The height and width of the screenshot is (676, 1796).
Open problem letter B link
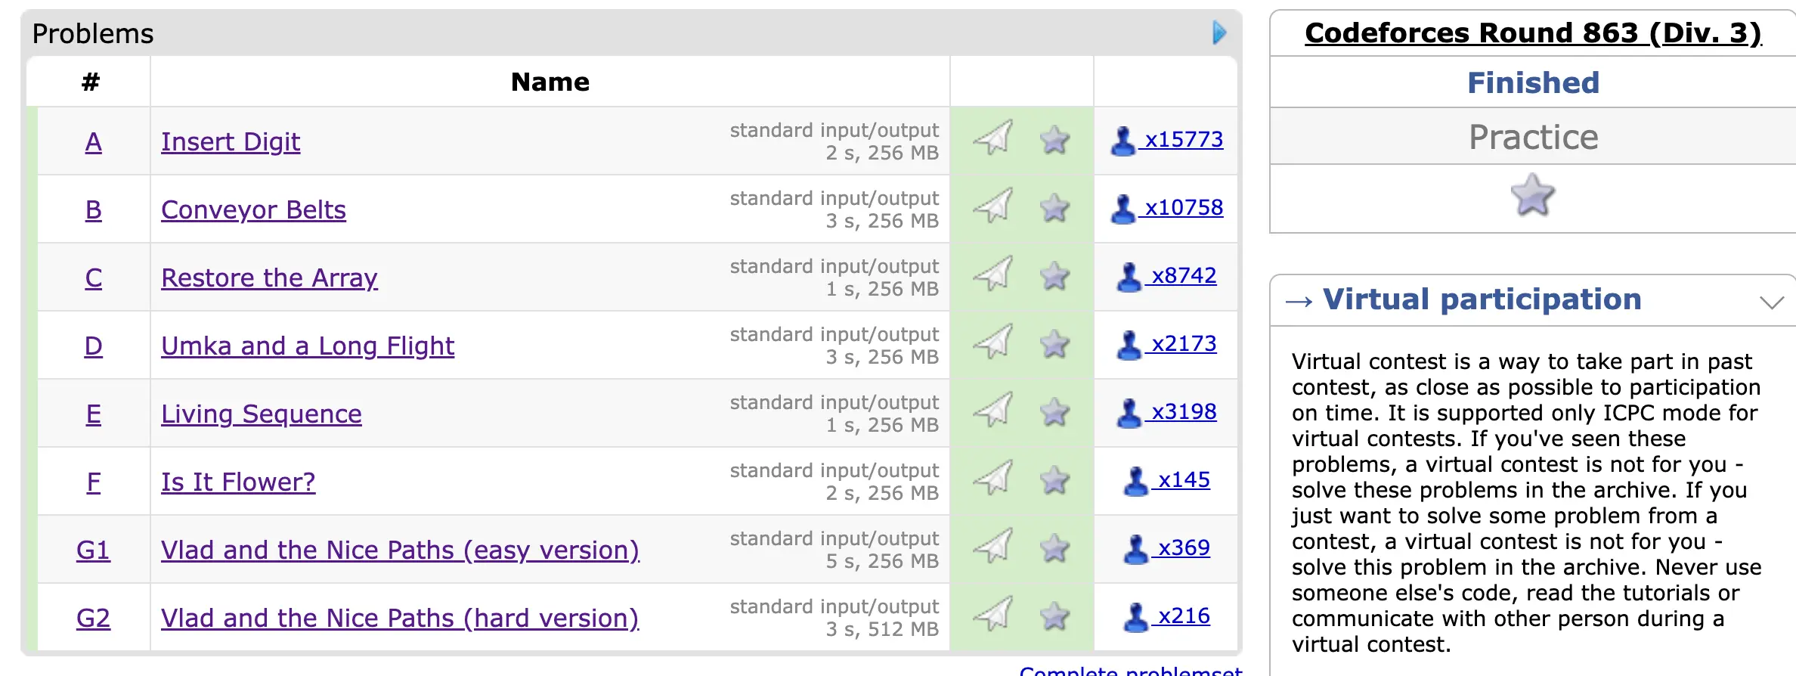[x=93, y=209]
